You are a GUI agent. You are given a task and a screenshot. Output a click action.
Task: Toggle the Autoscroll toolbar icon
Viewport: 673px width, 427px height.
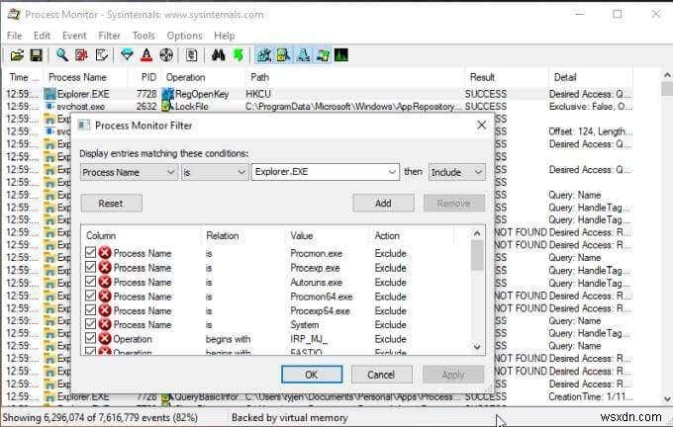(81, 55)
